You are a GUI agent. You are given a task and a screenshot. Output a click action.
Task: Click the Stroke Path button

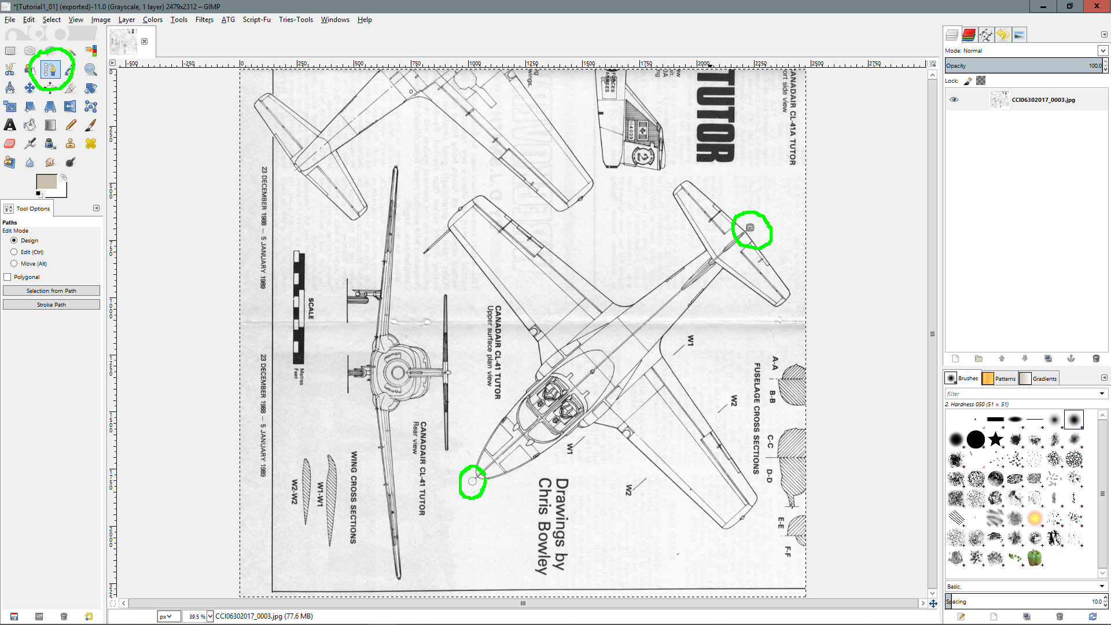pyautogui.click(x=51, y=305)
